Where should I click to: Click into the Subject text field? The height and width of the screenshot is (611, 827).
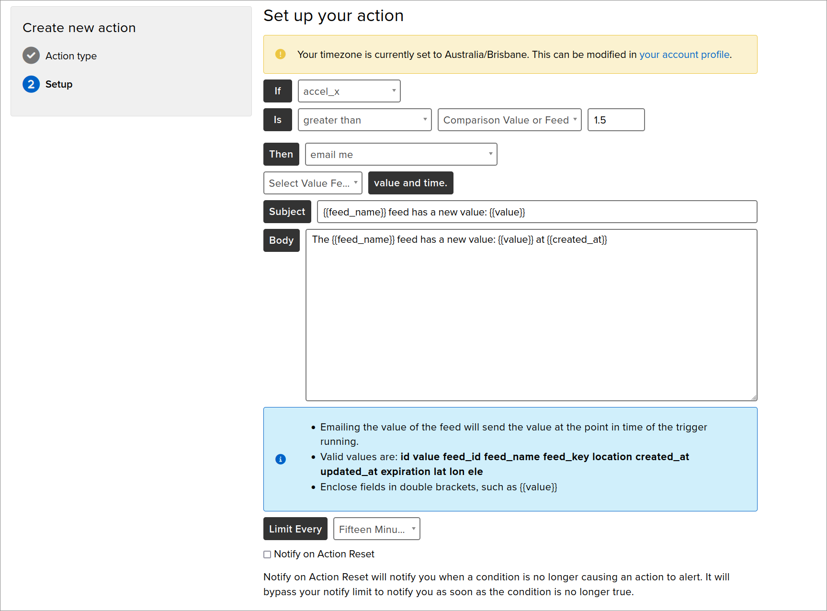pos(537,212)
